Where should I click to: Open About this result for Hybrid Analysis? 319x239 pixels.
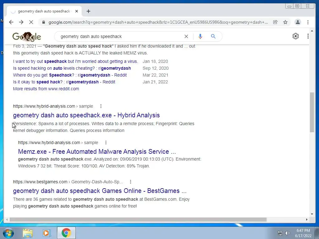[101, 106]
